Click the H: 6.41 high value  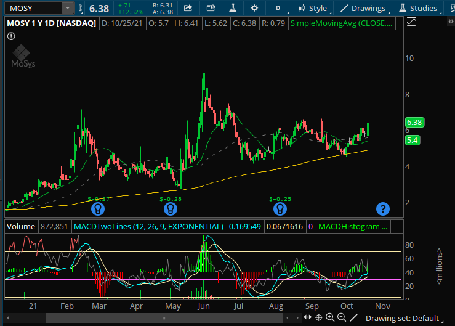coord(187,23)
